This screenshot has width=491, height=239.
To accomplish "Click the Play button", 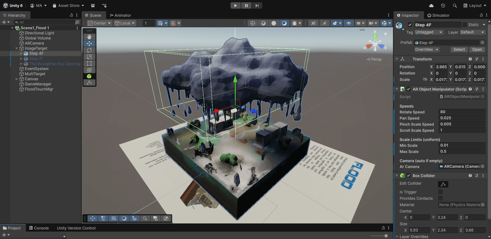I will click(235, 6).
